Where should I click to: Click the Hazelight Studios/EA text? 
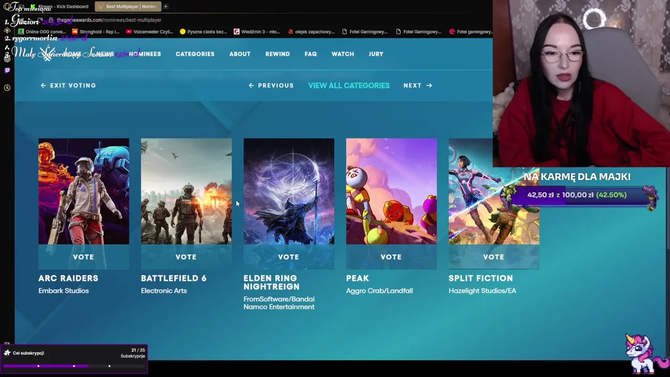(x=482, y=291)
